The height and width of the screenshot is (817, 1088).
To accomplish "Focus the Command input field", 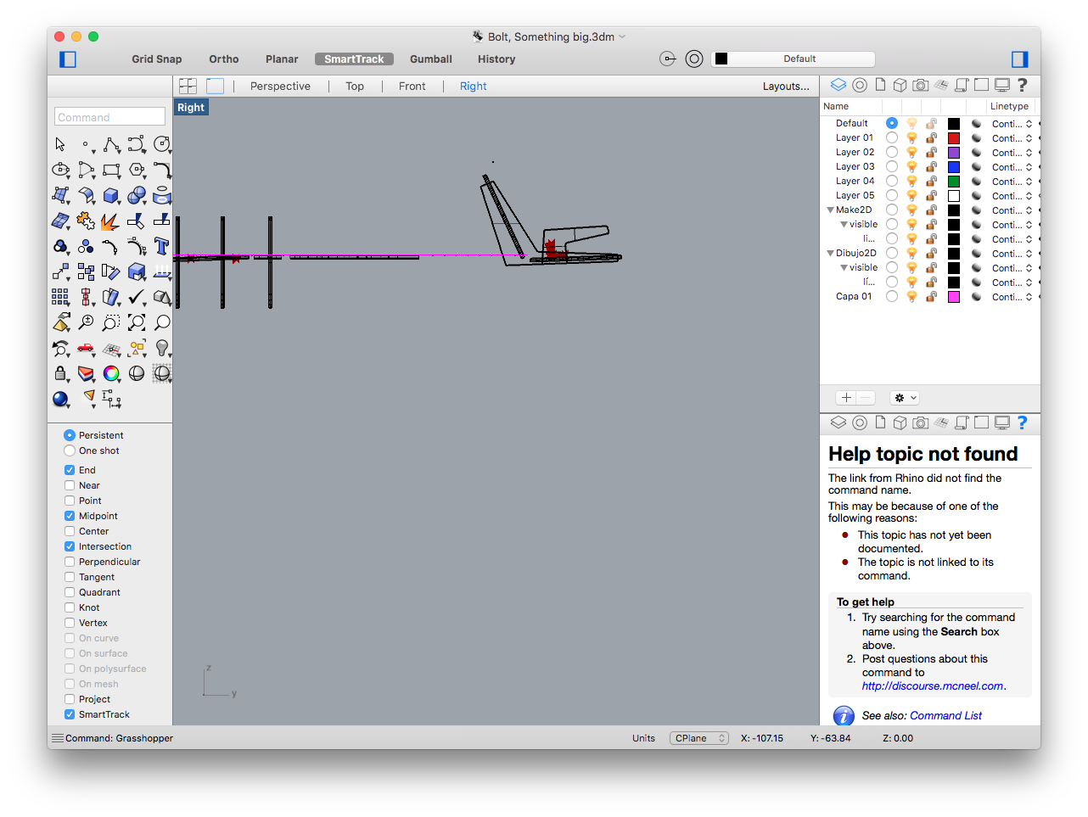I will coord(110,117).
